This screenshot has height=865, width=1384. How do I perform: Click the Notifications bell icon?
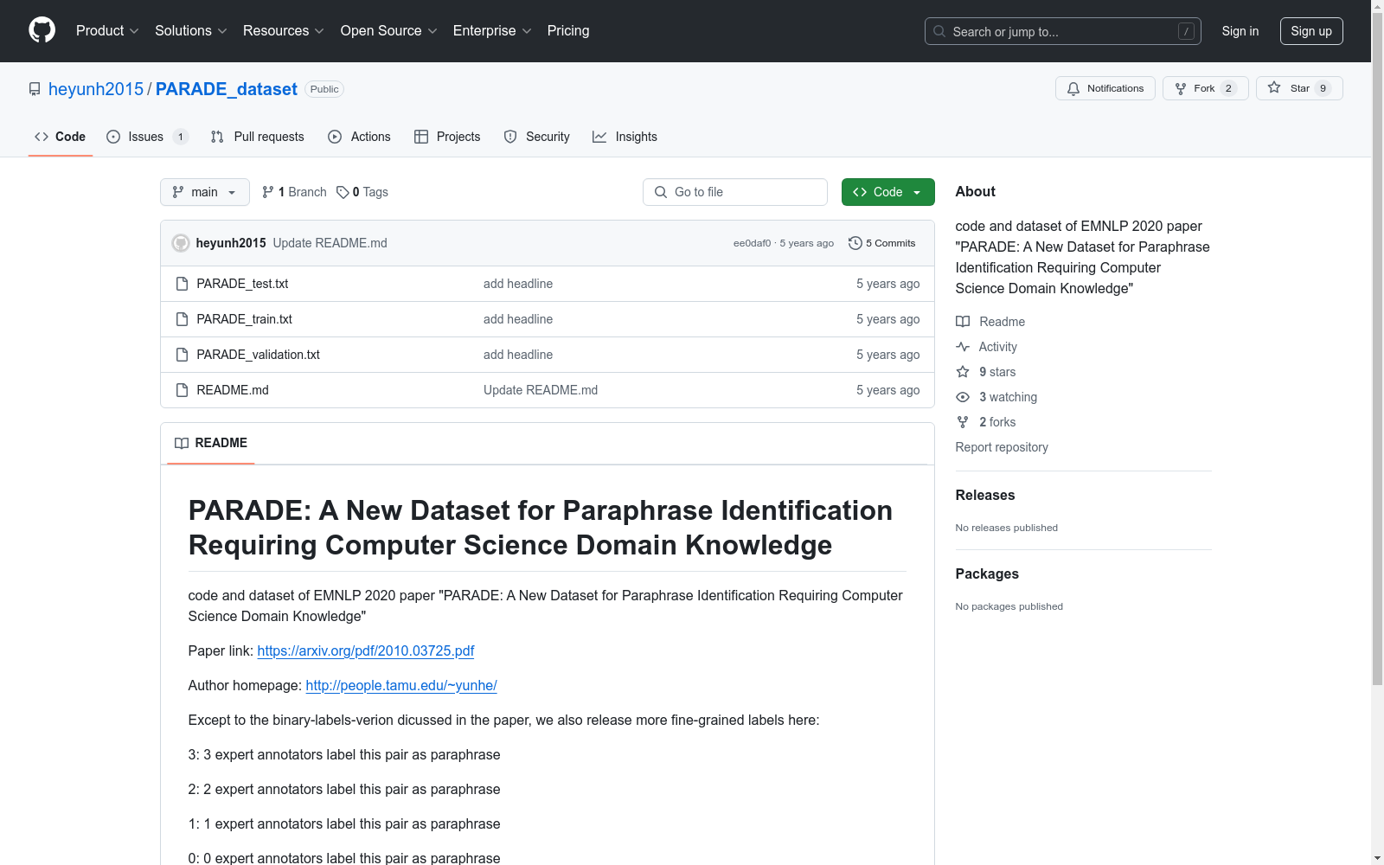point(1073,88)
